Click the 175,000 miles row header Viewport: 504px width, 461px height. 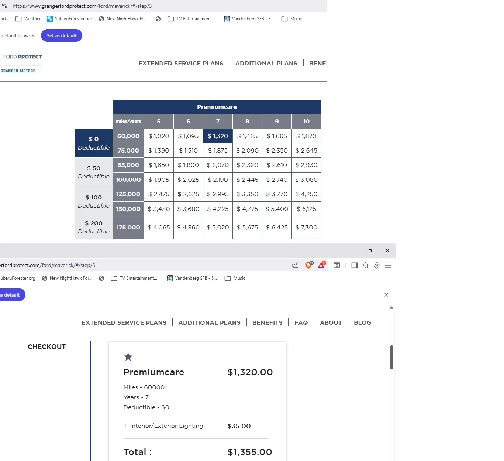pyautogui.click(x=128, y=227)
